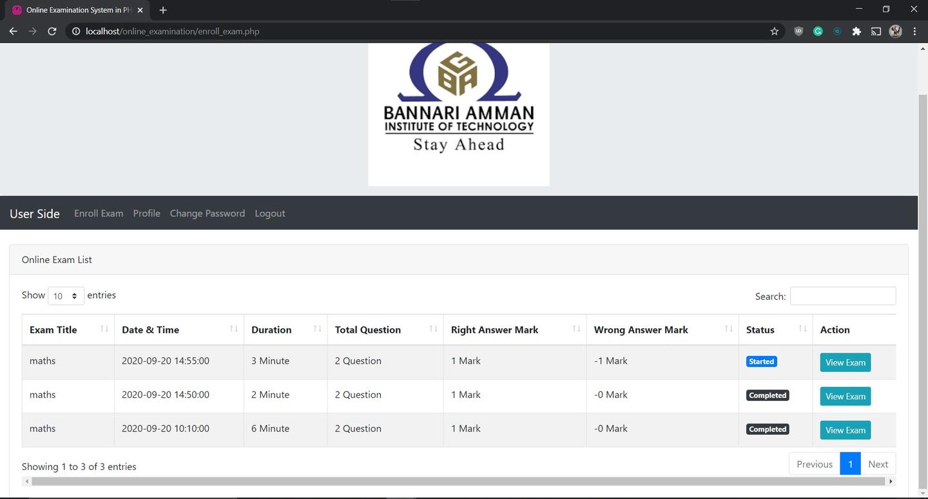Sort by Total Question column
The width and height of the screenshot is (928, 499).
coord(385,329)
